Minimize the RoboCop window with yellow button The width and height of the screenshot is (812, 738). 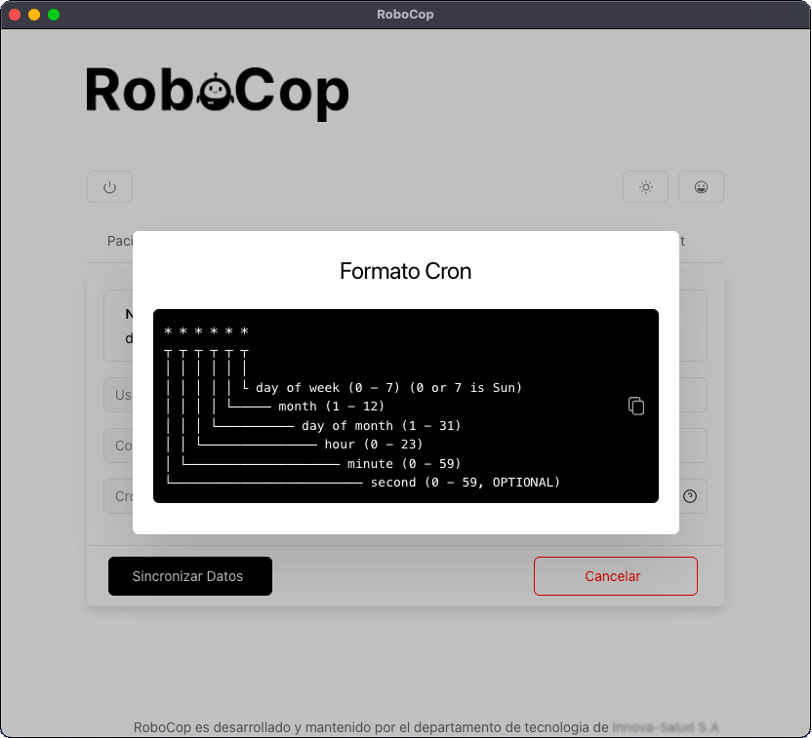34,15
